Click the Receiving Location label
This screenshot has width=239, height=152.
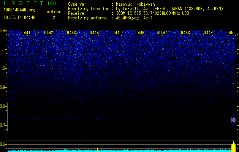click(89, 9)
